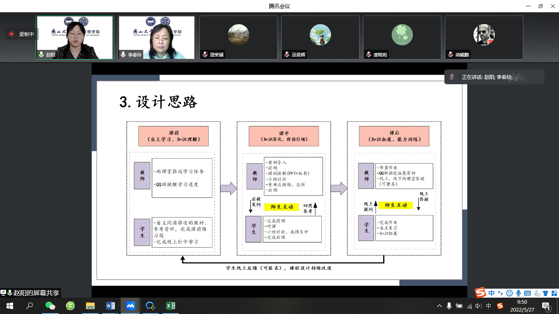The width and height of the screenshot is (559, 314).
Task: Click the Sogou emoji smiley icon
Action: point(509,293)
